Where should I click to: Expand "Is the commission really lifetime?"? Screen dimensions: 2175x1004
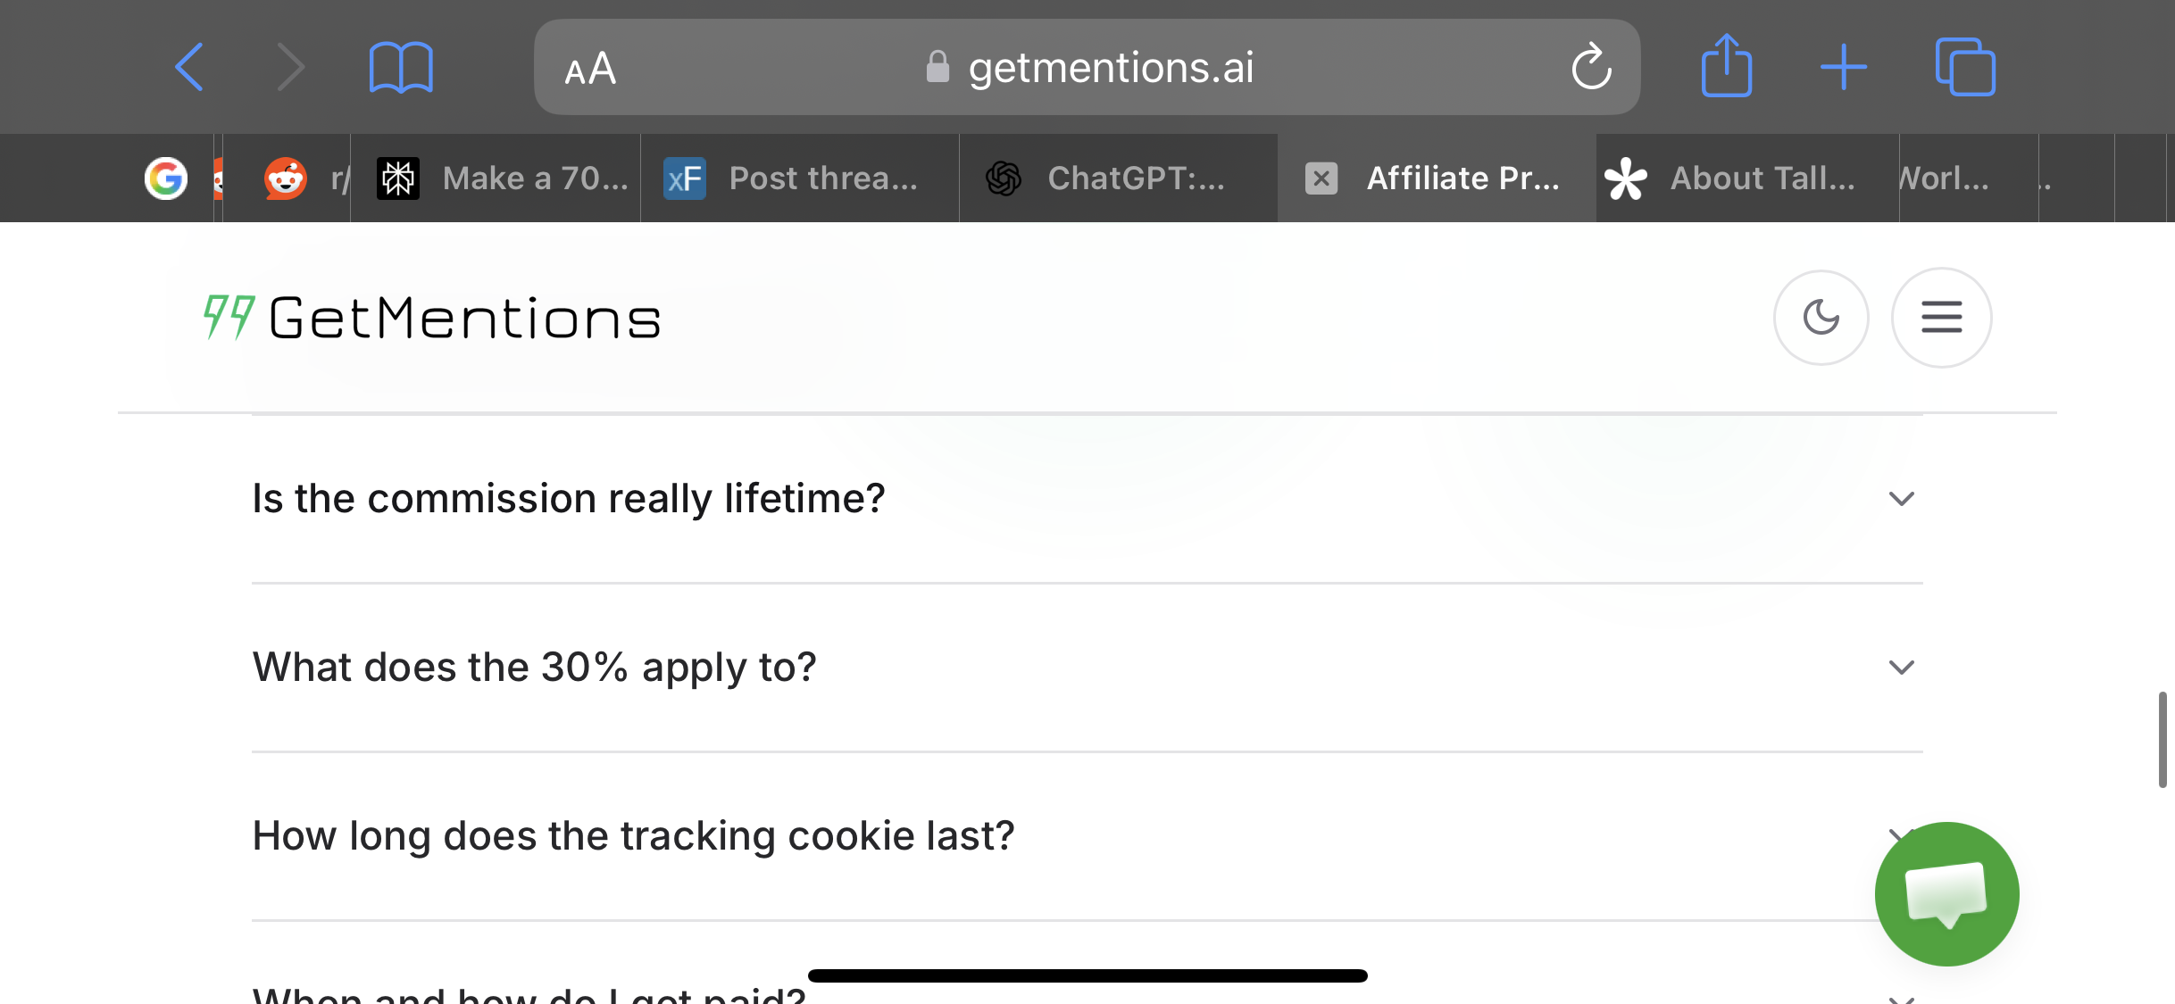(x=1087, y=498)
